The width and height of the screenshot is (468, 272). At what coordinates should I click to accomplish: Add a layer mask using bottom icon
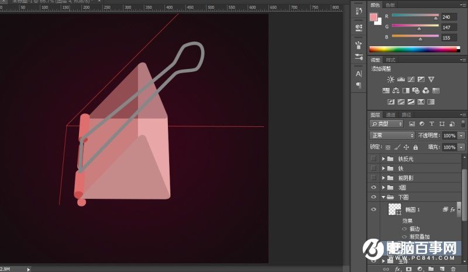pyautogui.click(x=408, y=269)
